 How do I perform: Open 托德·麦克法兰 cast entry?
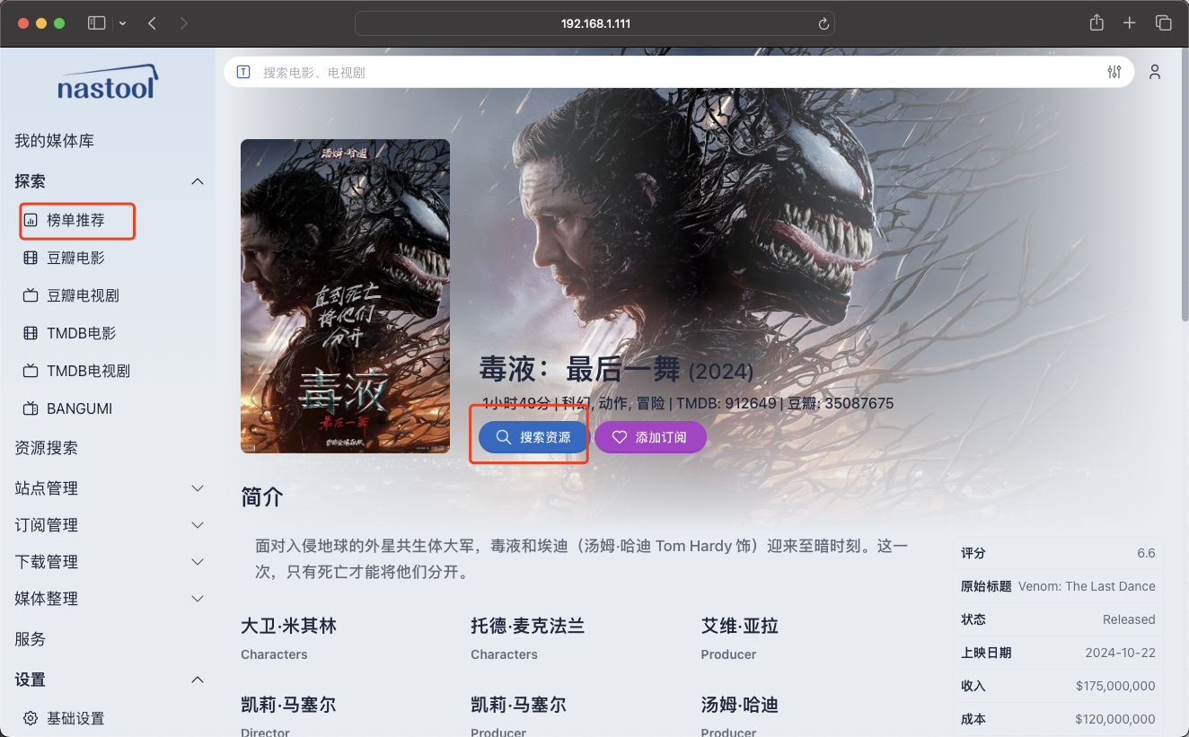coord(527,626)
